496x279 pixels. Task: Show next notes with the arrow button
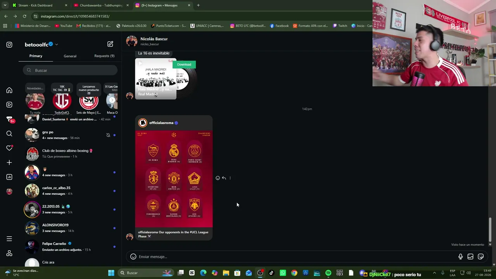[x=112, y=100]
